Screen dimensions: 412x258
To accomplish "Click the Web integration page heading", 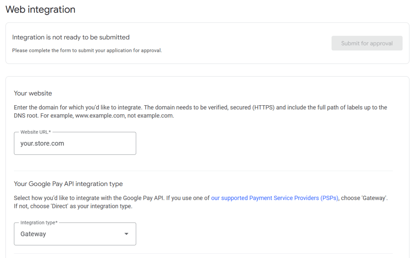I will [40, 9].
